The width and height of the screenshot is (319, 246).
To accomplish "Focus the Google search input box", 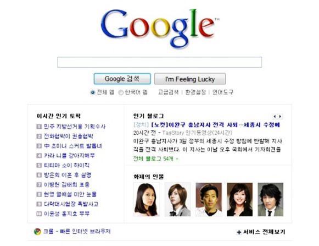I will (x=159, y=62).
